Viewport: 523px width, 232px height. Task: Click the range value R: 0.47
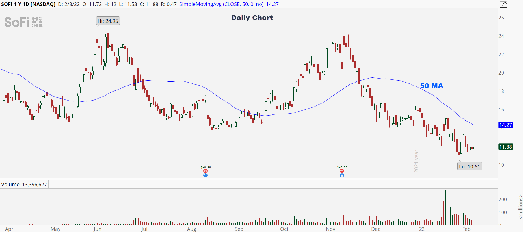pyautogui.click(x=169, y=4)
